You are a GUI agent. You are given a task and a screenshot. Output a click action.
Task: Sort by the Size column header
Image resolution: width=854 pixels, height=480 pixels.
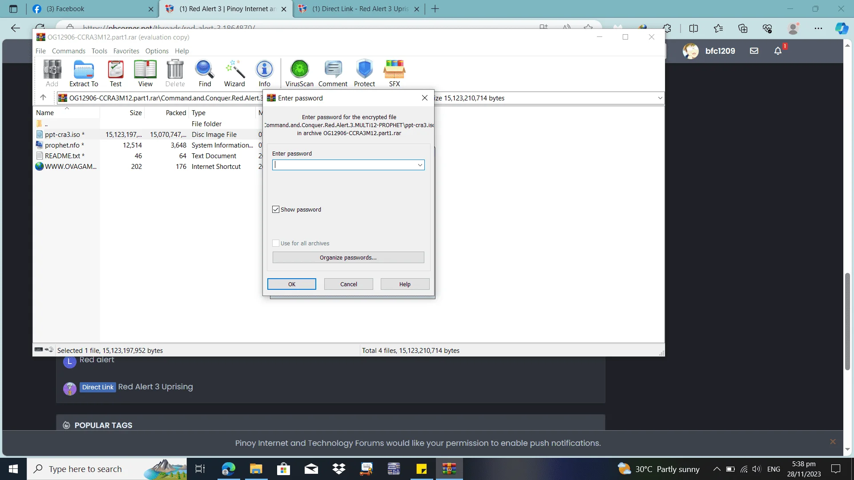(122, 112)
